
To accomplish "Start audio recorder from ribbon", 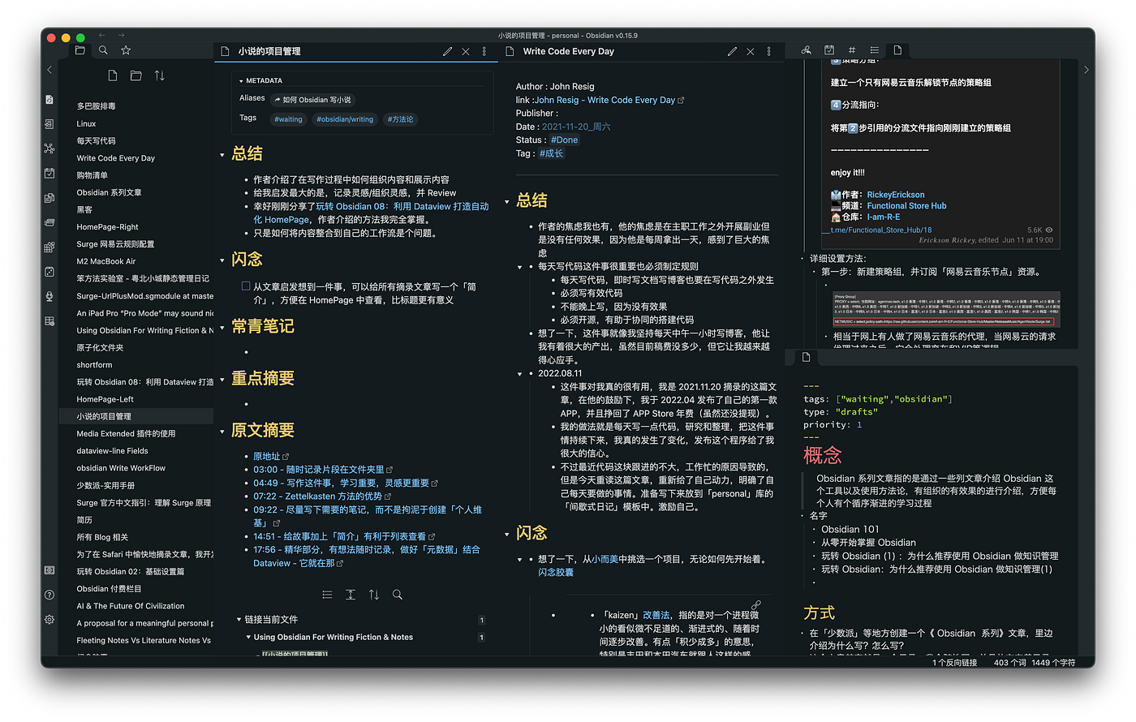I will [49, 296].
